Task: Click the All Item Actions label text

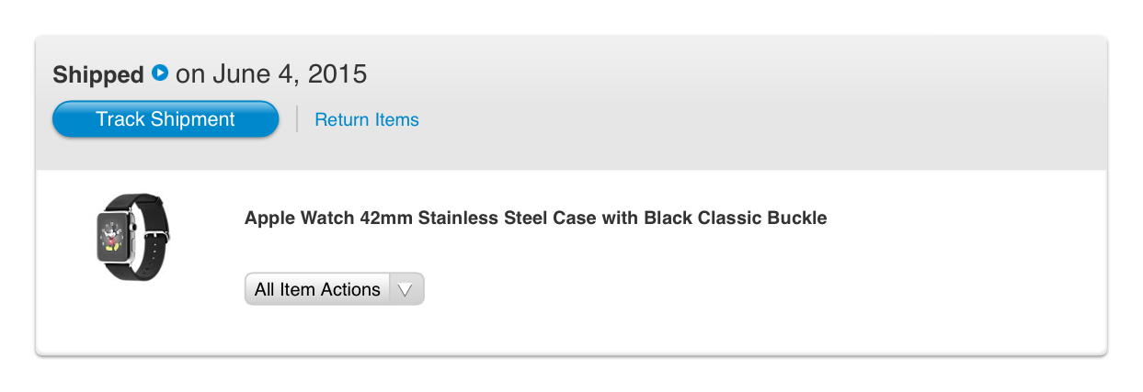Action: [x=317, y=289]
